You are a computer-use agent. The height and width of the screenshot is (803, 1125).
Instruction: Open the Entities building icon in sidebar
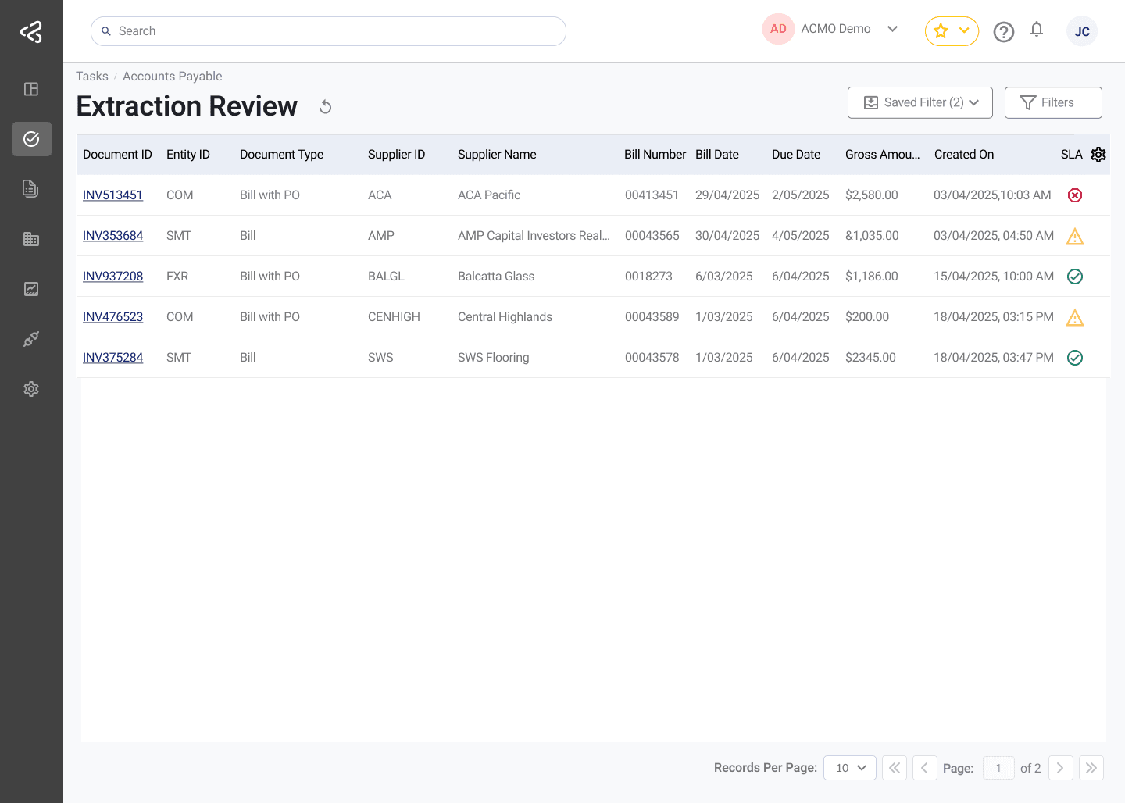pos(31,239)
